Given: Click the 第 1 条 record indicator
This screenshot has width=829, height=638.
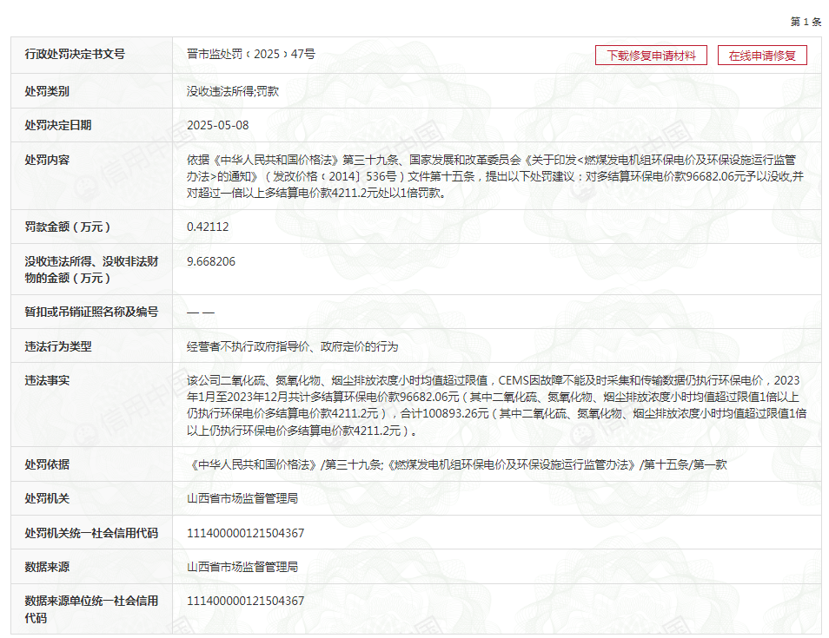Looking at the screenshot, I should coord(806,22).
